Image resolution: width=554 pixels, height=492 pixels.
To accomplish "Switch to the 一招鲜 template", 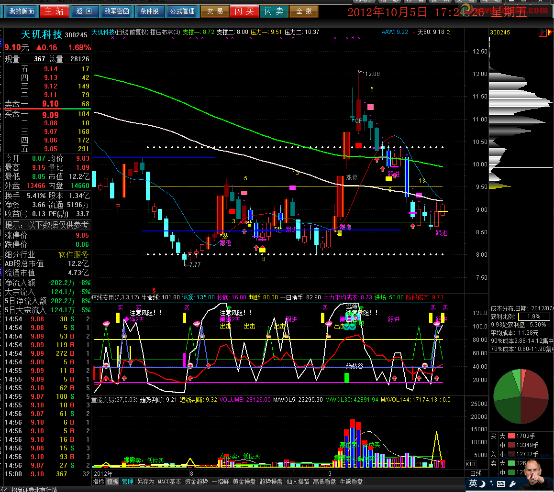I will (x=220, y=482).
